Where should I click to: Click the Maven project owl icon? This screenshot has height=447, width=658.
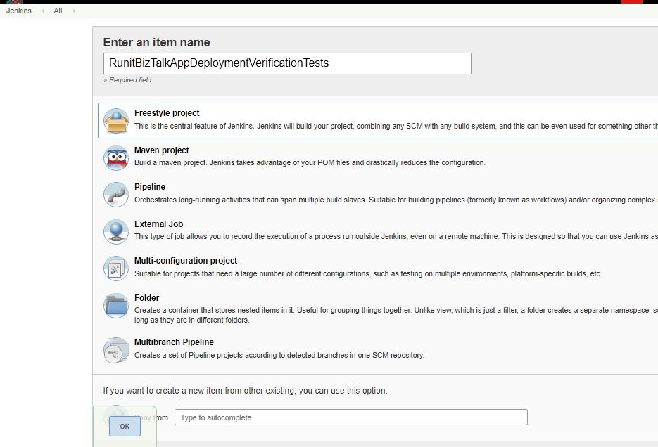coord(116,158)
